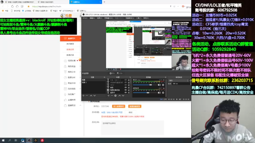The image size is (255, 143).
Task: Open the OBS 工具(T) menu
Action: pyautogui.click(x=139, y=18)
